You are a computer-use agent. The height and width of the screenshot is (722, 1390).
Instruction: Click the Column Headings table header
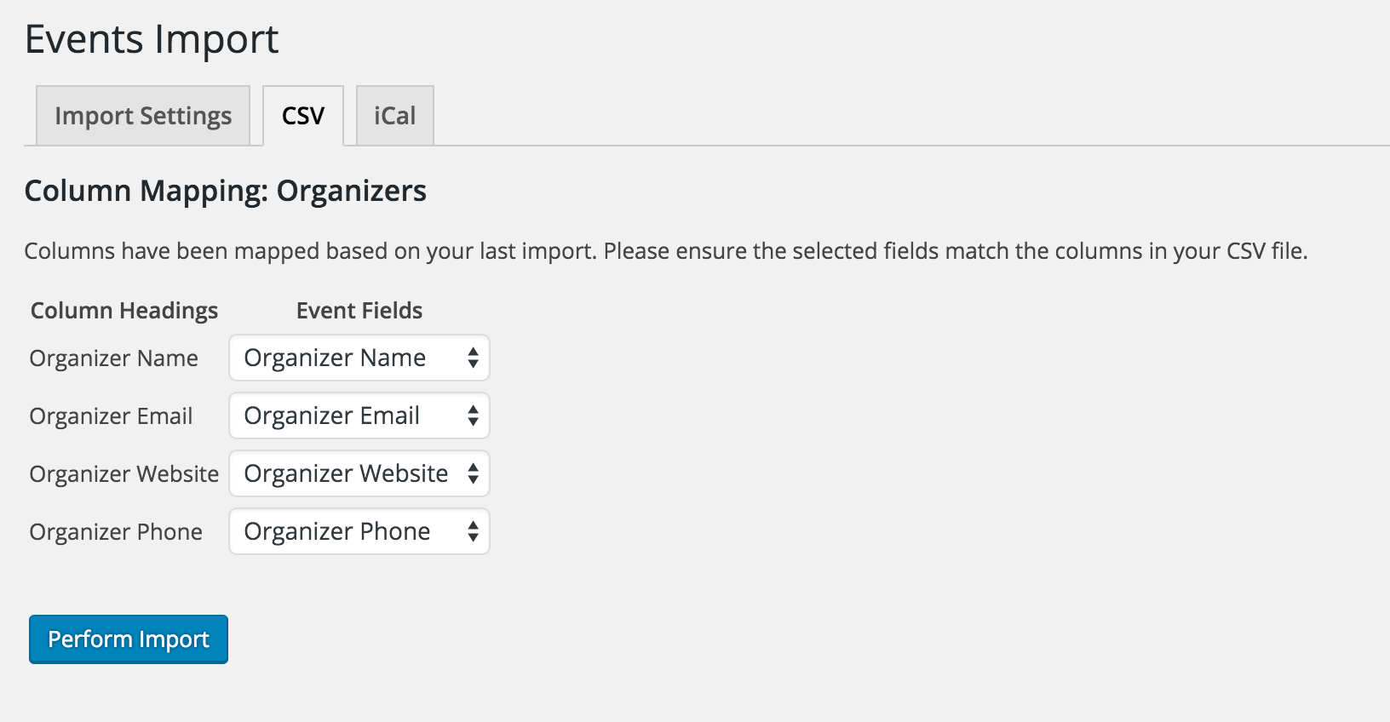124,311
